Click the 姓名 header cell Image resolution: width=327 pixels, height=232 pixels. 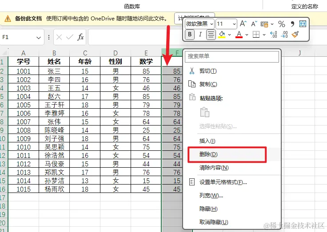(54, 61)
